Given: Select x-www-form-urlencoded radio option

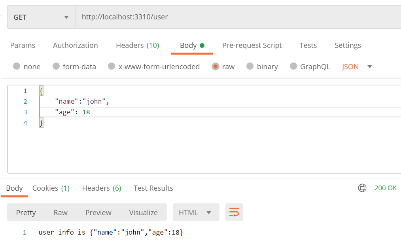Looking at the screenshot, I should coord(112,66).
